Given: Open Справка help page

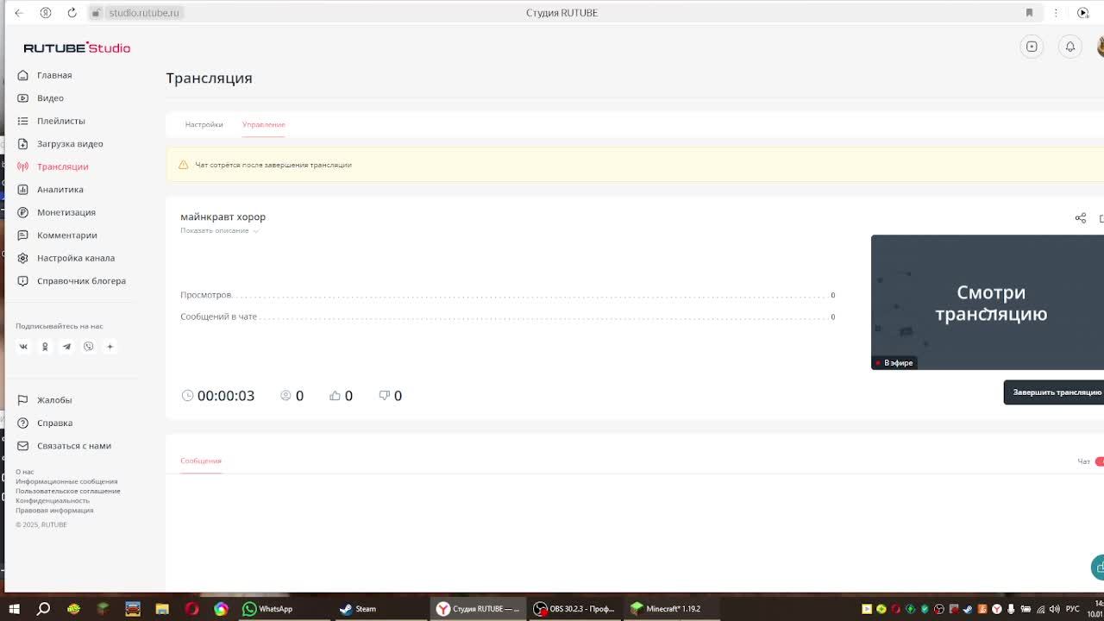Looking at the screenshot, I should (x=54, y=423).
